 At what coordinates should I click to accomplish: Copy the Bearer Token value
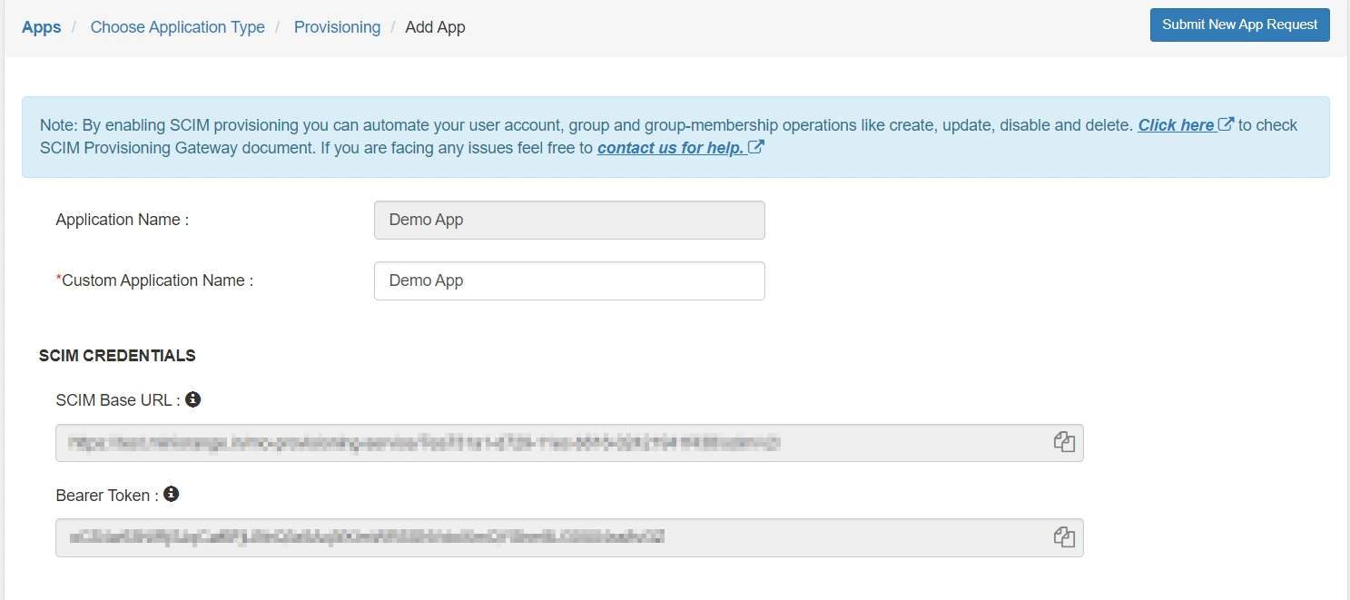1064,536
